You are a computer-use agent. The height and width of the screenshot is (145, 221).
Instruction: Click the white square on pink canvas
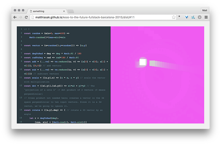pyautogui.click(x=143, y=62)
